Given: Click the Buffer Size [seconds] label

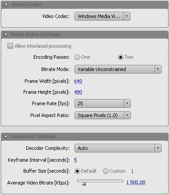Looking at the screenshot, I should [46, 171].
